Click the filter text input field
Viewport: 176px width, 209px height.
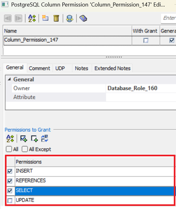[168, 18]
